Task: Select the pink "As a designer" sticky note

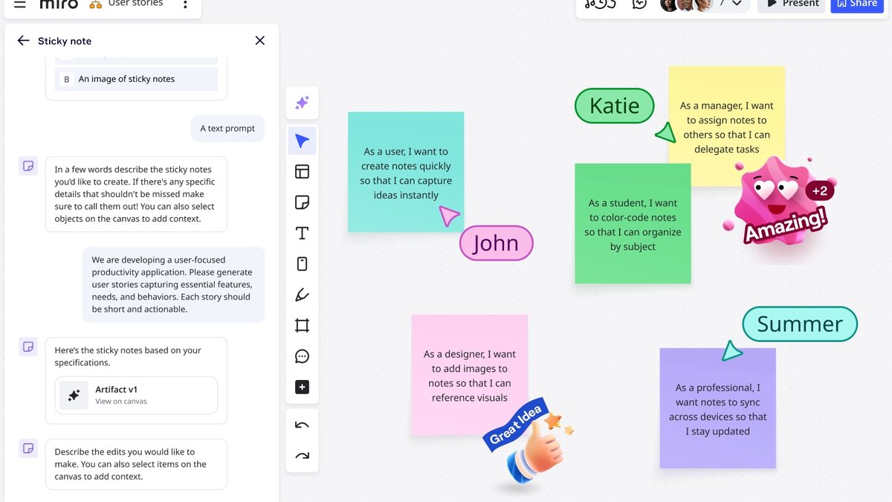Action: 470,375
